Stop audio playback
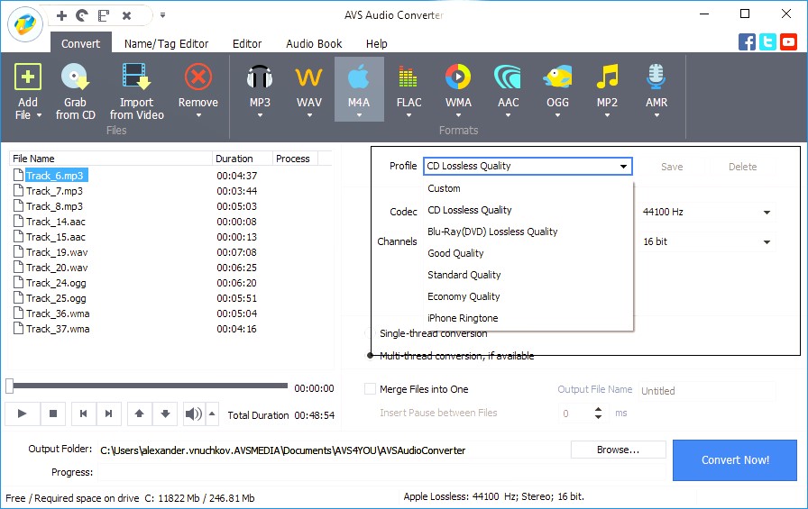Viewport: 808px width, 509px height. coord(52,414)
